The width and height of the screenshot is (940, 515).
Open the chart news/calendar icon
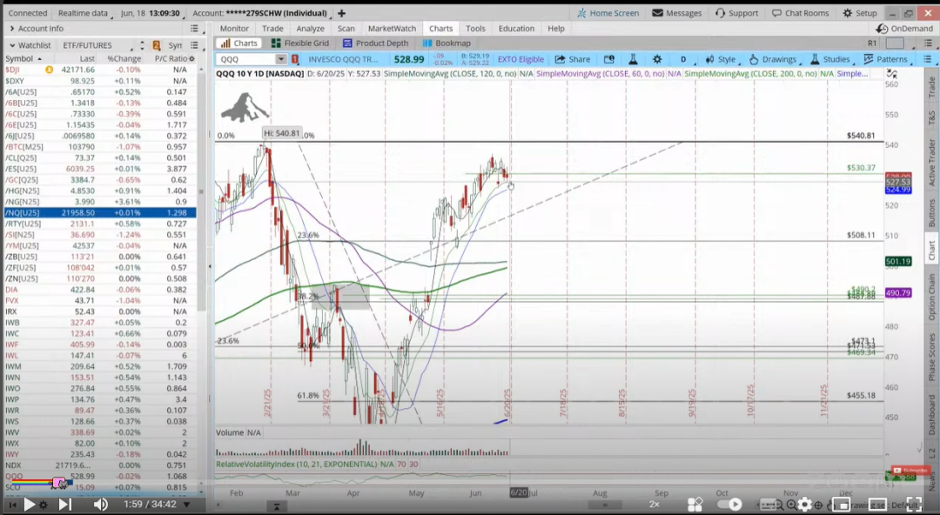tap(609, 59)
